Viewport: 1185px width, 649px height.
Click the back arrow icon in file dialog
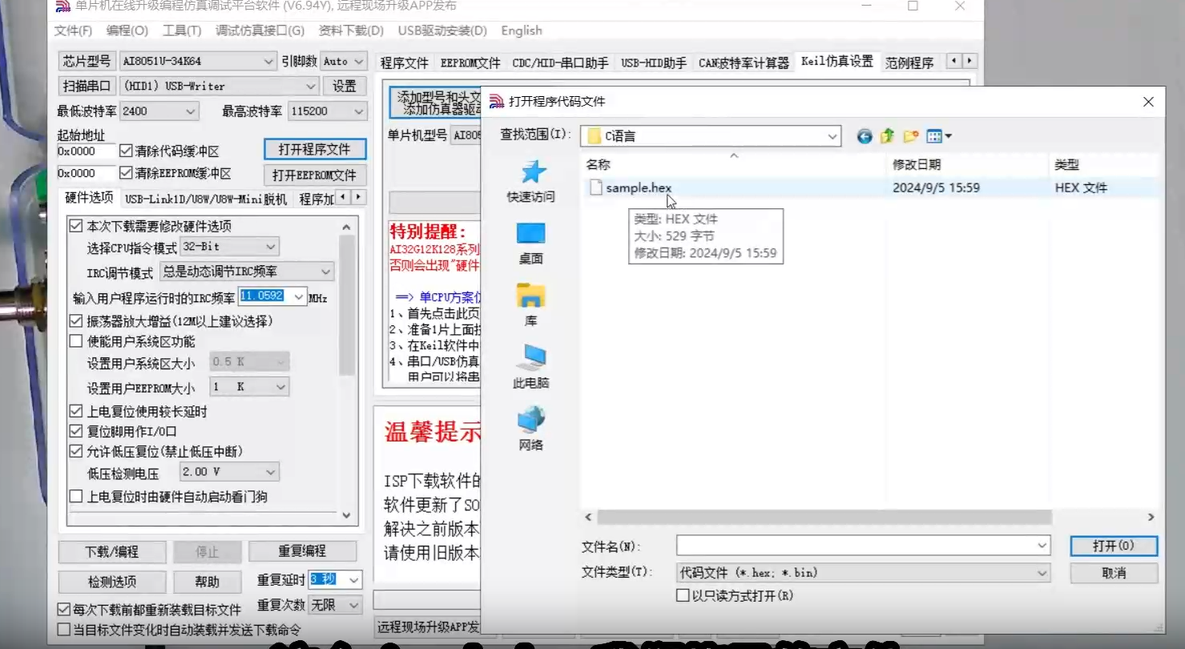pos(864,136)
